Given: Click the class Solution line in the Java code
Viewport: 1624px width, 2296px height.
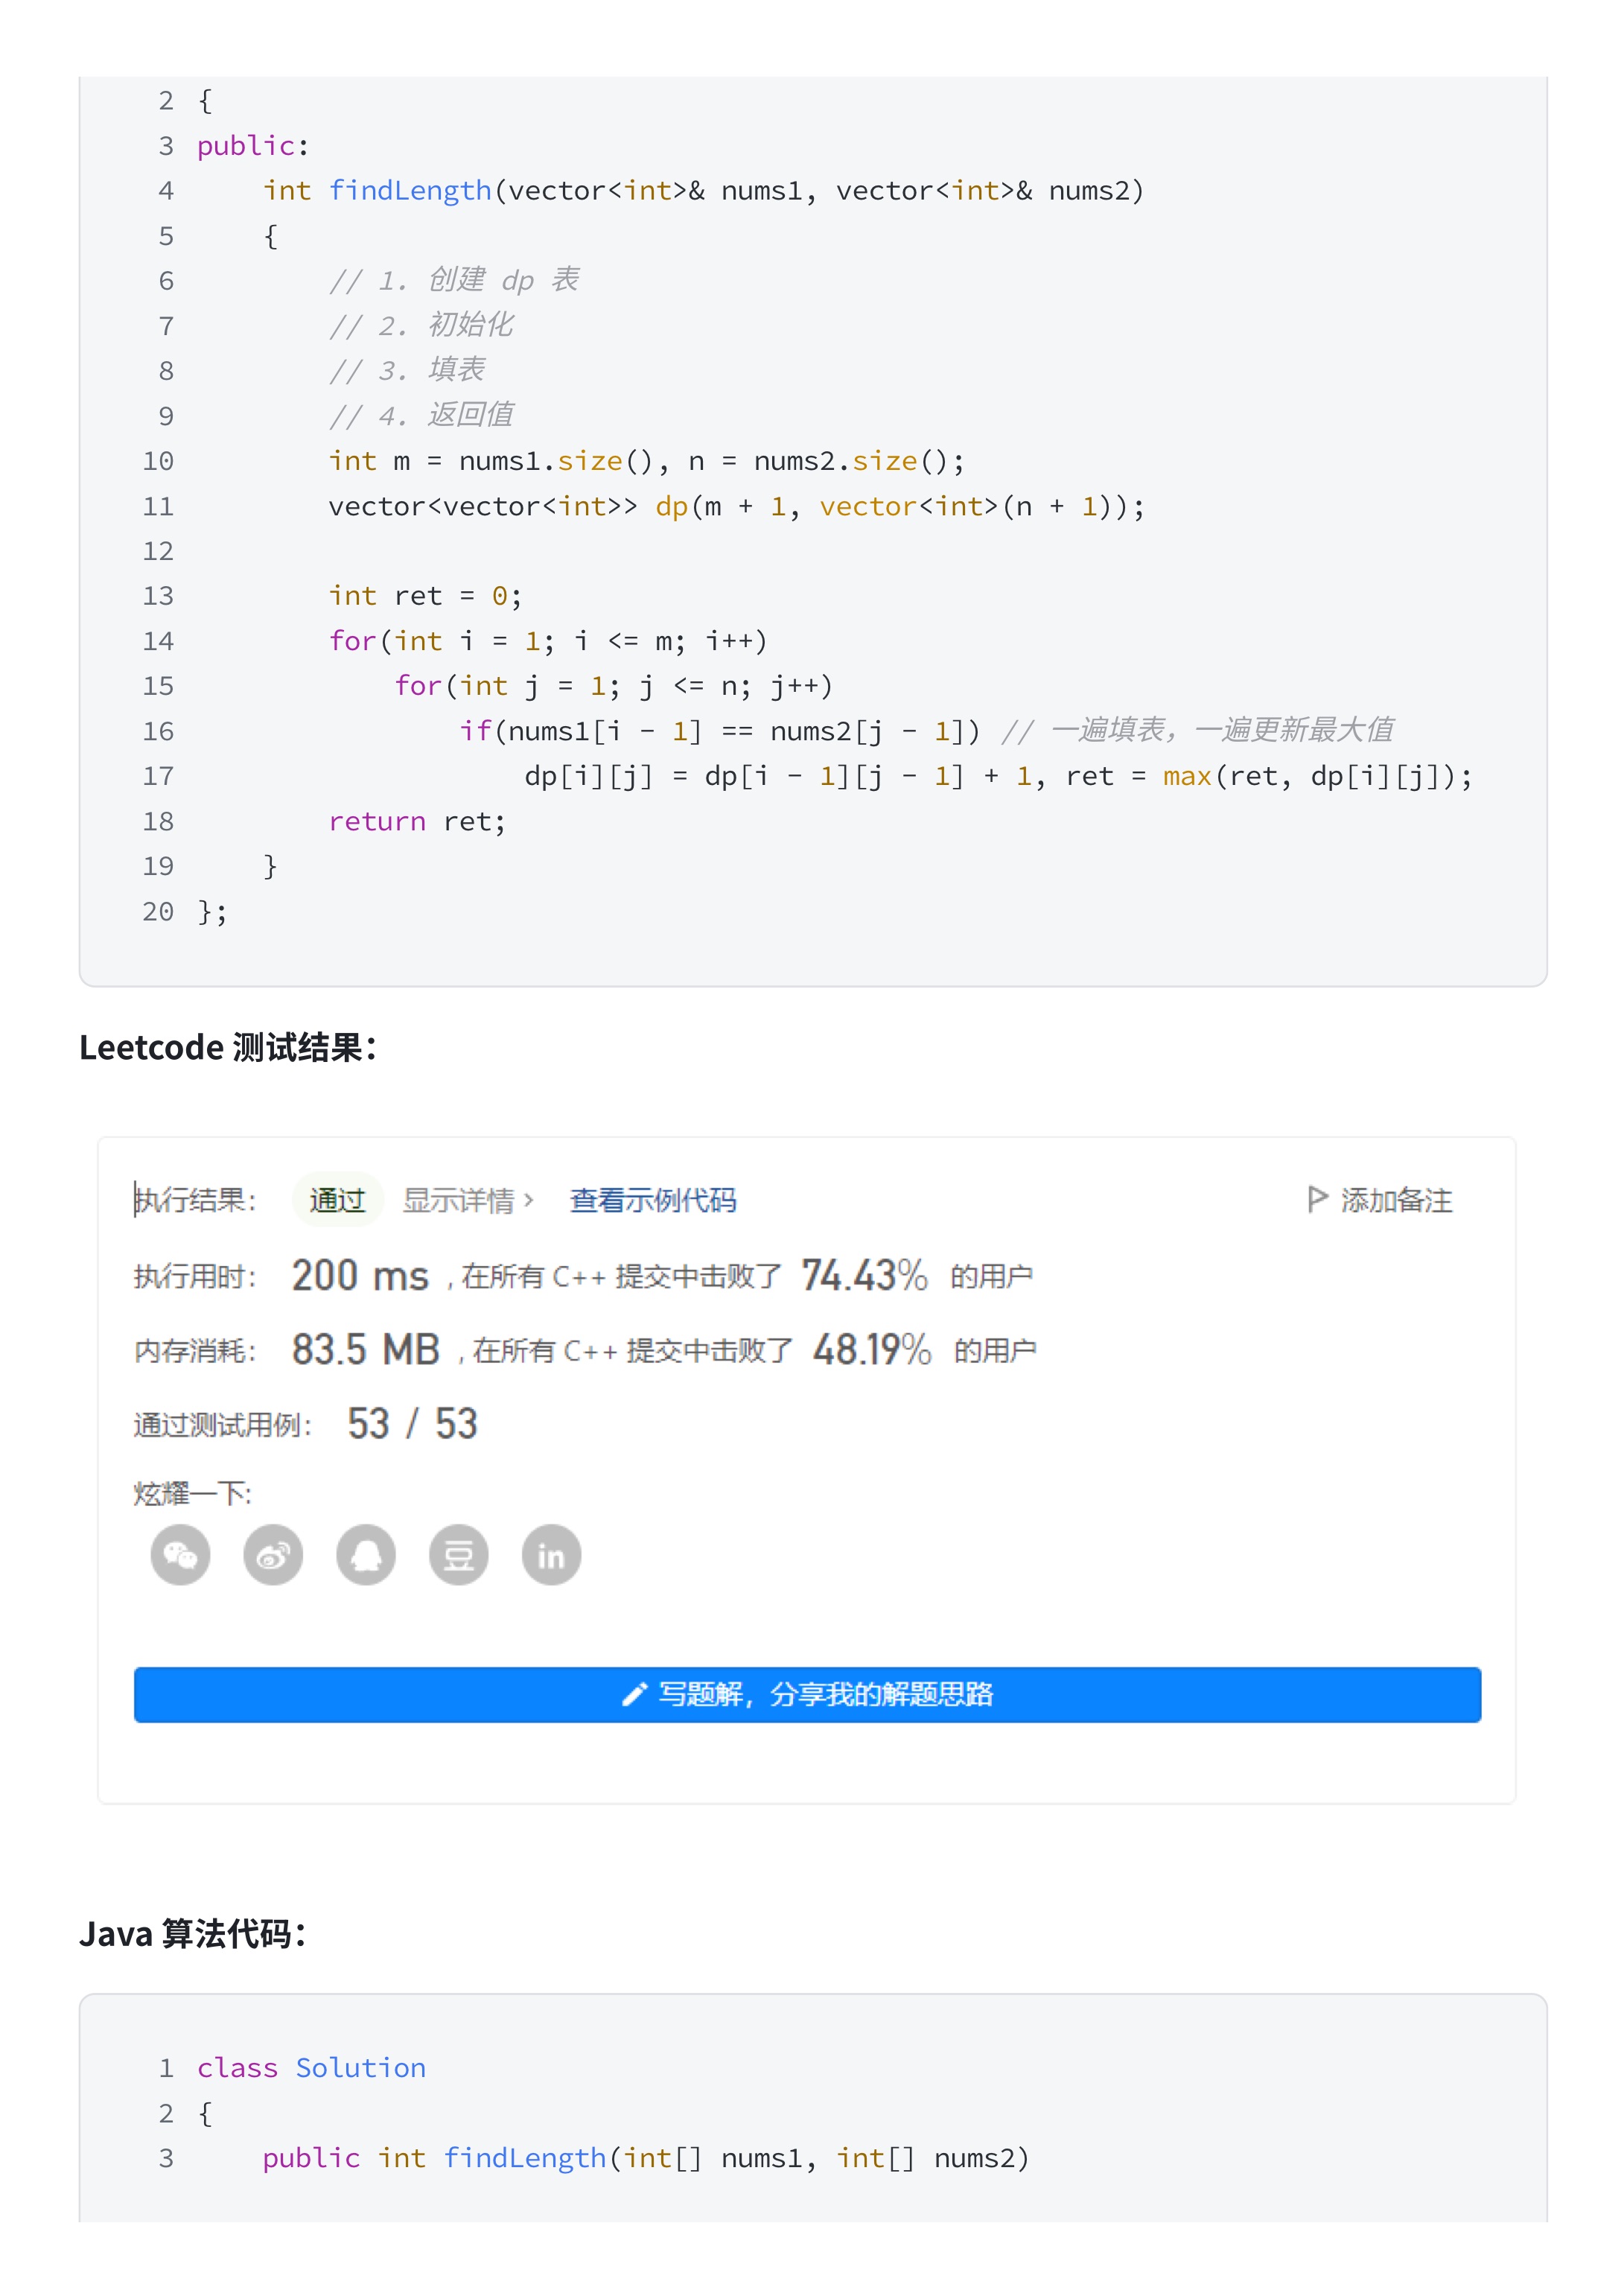Looking at the screenshot, I should (x=311, y=2068).
